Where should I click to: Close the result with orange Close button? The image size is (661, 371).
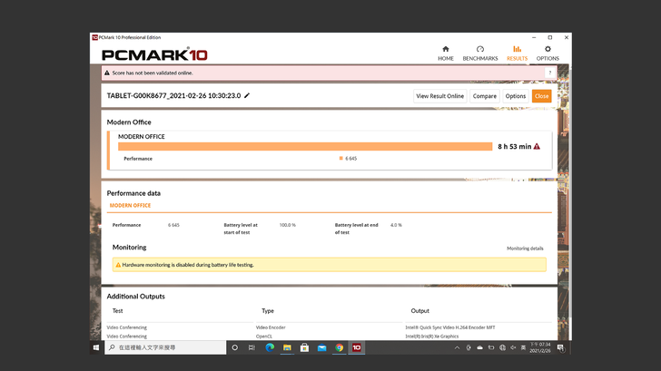(x=541, y=96)
